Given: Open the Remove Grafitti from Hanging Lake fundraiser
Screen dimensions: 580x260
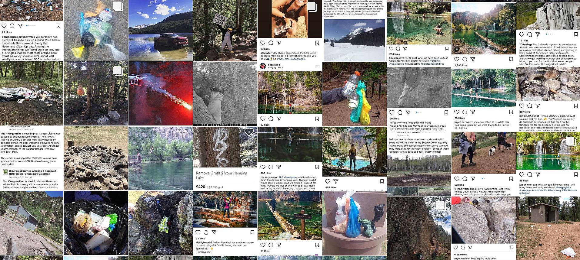Looking at the screenshot, I should [222, 175].
